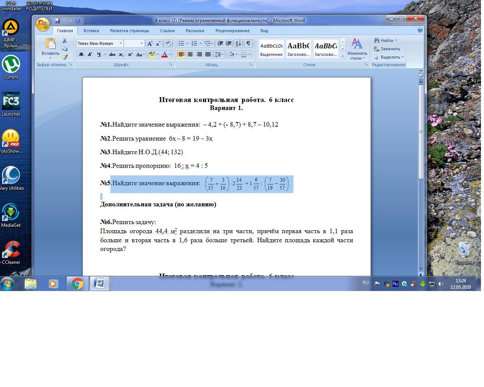This screenshot has height=387, width=484.
Task: Apply subscript formatting
Action: tap(121, 54)
